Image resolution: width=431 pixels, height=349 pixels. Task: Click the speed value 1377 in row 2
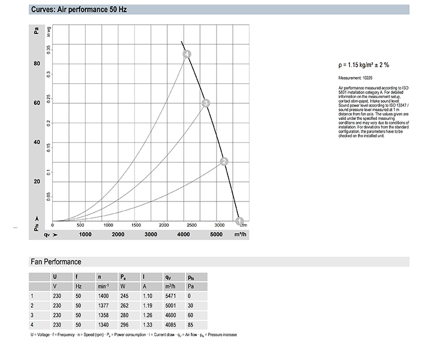point(103,305)
